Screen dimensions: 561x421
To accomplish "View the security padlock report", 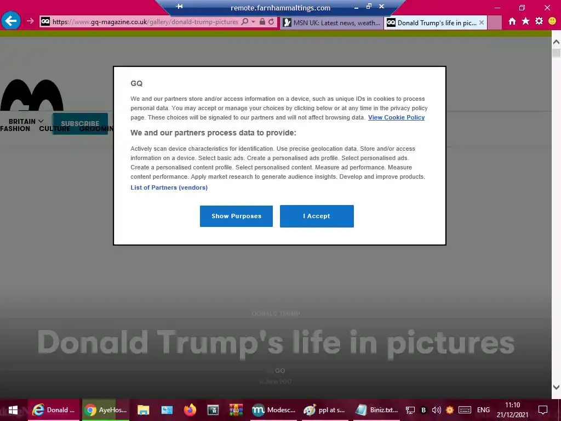I will pos(262,21).
